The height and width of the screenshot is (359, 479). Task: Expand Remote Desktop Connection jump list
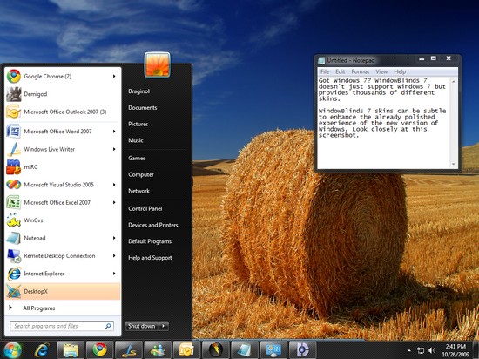[x=114, y=255]
